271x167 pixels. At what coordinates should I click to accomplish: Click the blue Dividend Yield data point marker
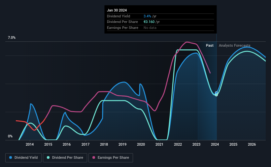coord(216,93)
